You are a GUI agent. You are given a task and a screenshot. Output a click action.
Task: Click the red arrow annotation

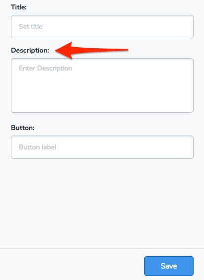point(92,50)
